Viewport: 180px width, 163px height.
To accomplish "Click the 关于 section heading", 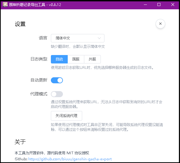I will (x=20, y=142).
